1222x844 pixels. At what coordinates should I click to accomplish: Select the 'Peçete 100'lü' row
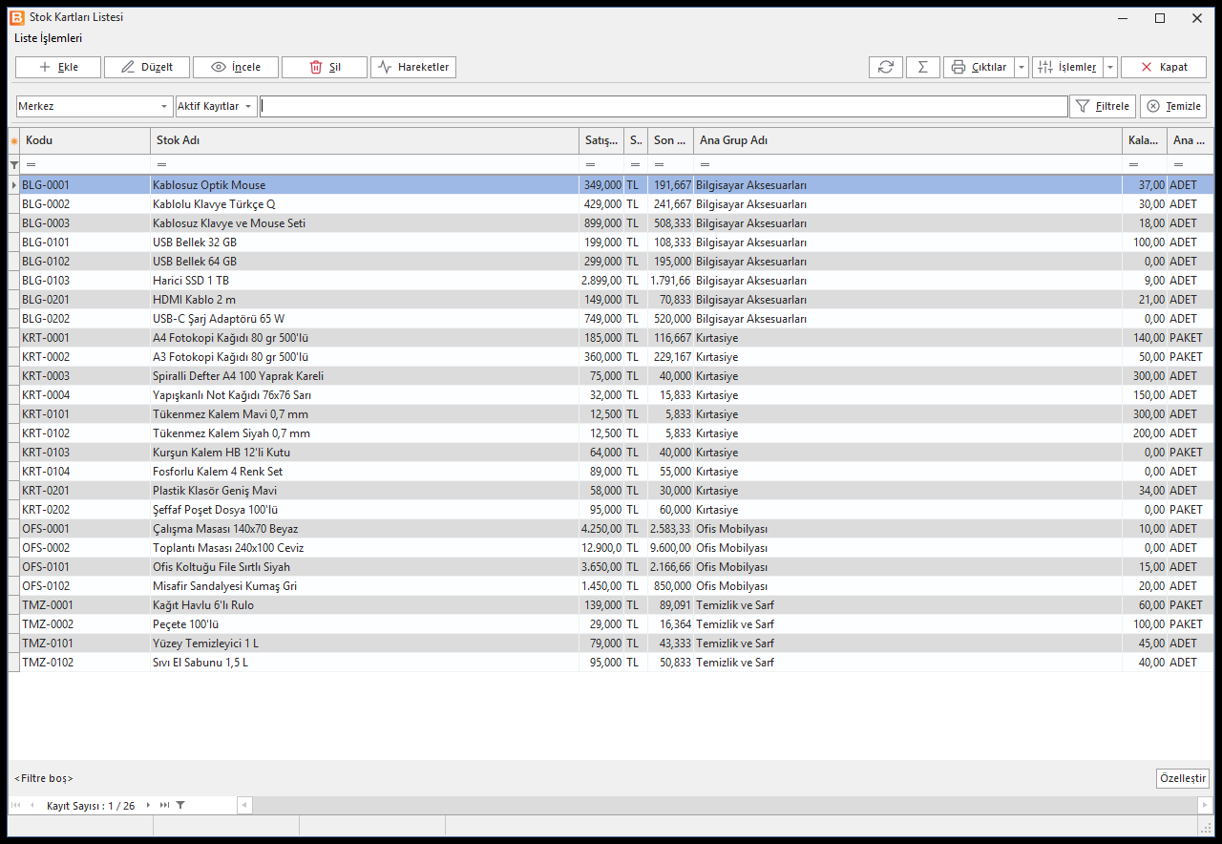[611, 624]
